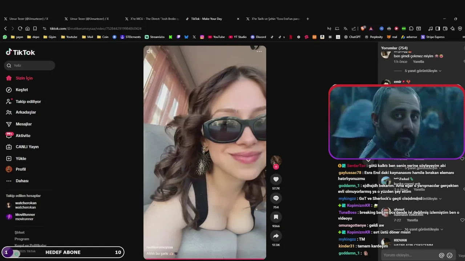The height and width of the screenshot is (261, 465).
Task: Open the emoji picker in comment box
Action: point(449,255)
